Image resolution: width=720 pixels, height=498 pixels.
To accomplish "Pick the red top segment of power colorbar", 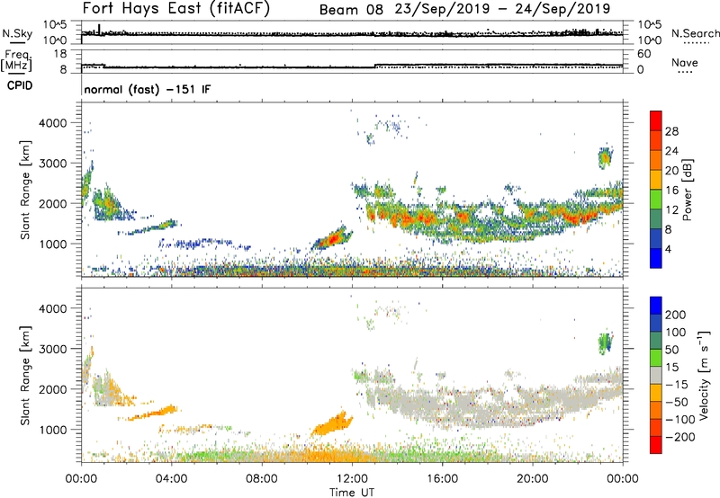I will click(x=656, y=120).
